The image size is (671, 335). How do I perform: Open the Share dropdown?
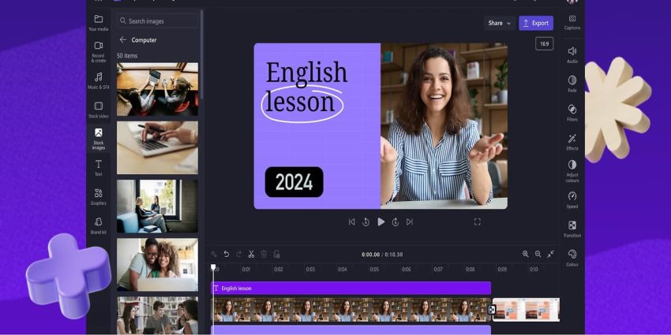click(500, 23)
